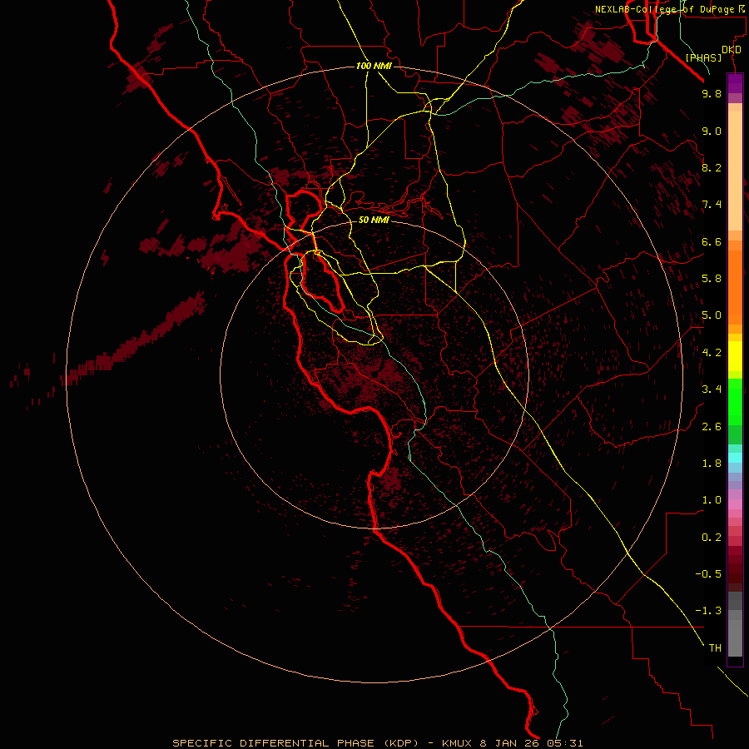This screenshot has width=749, height=749.
Task: Click the 4.2 scale value
Action: pyautogui.click(x=712, y=353)
